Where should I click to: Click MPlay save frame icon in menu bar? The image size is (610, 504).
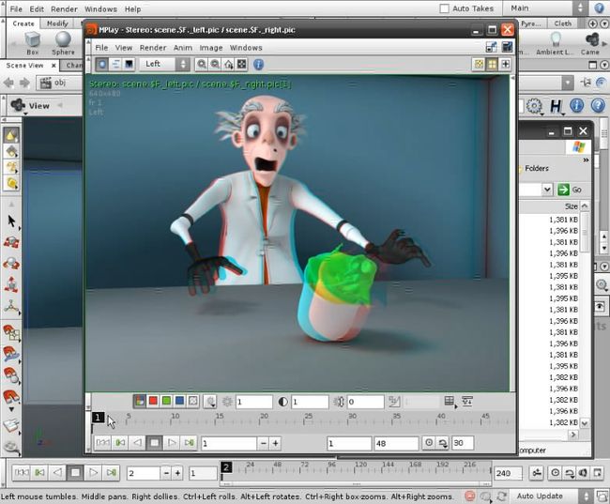click(507, 47)
